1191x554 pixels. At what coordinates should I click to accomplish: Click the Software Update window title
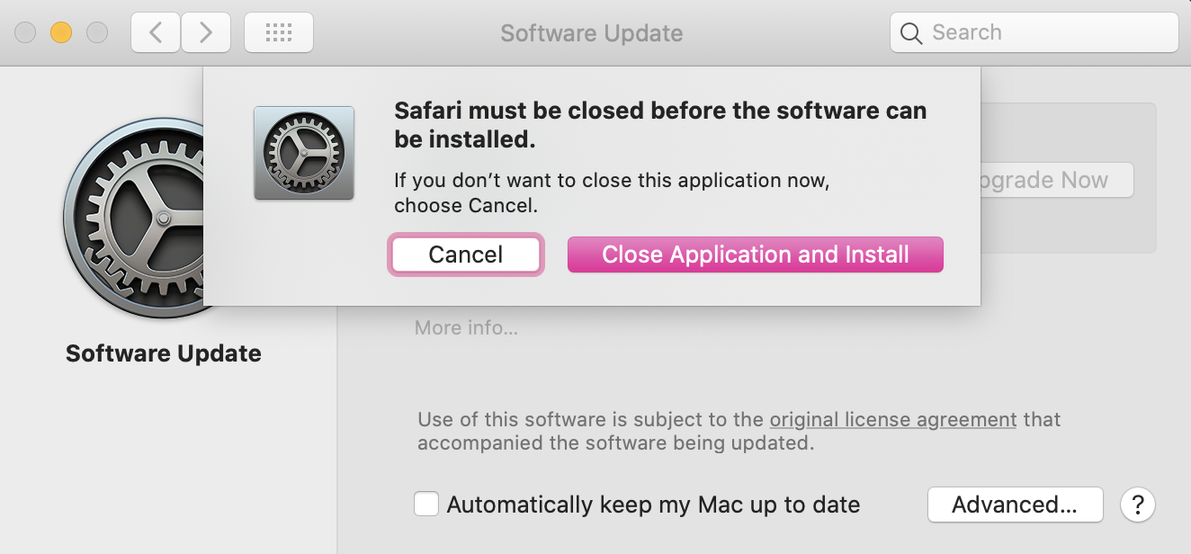[x=591, y=33]
